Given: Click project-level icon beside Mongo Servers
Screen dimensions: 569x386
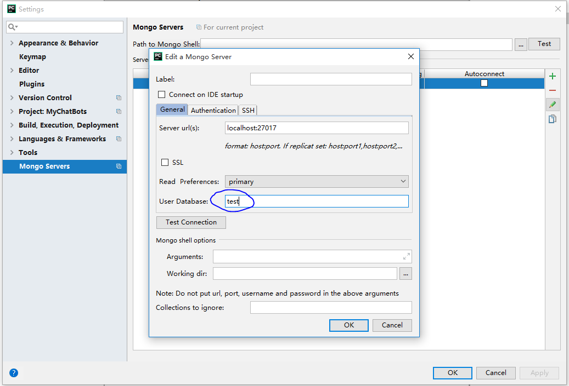Looking at the screenshot, I should (119, 166).
